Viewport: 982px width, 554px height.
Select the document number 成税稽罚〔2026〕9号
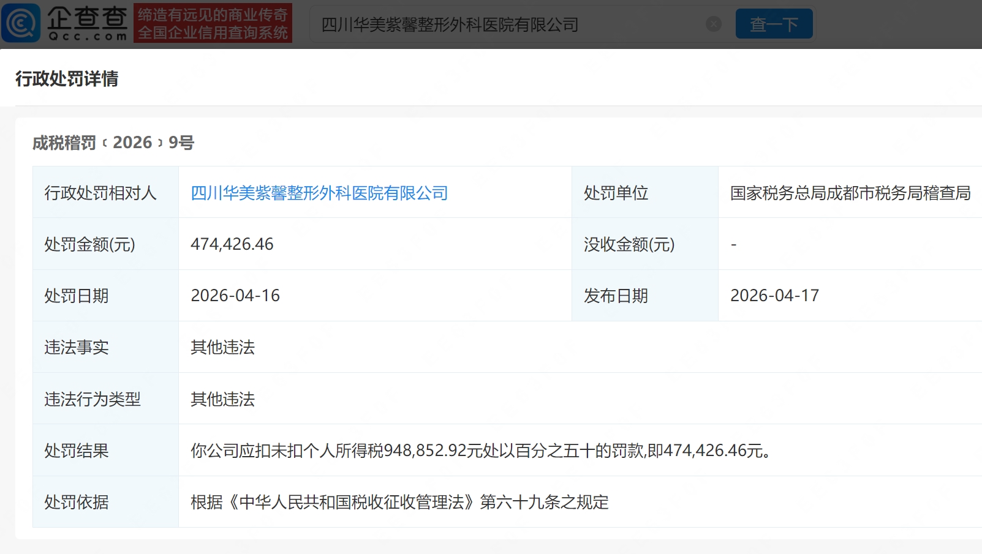pyautogui.click(x=113, y=143)
